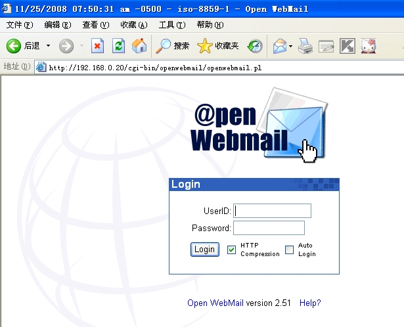Expand the Mail dropdown arrow
This screenshot has height=327, width=404.
tap(290, 47)
